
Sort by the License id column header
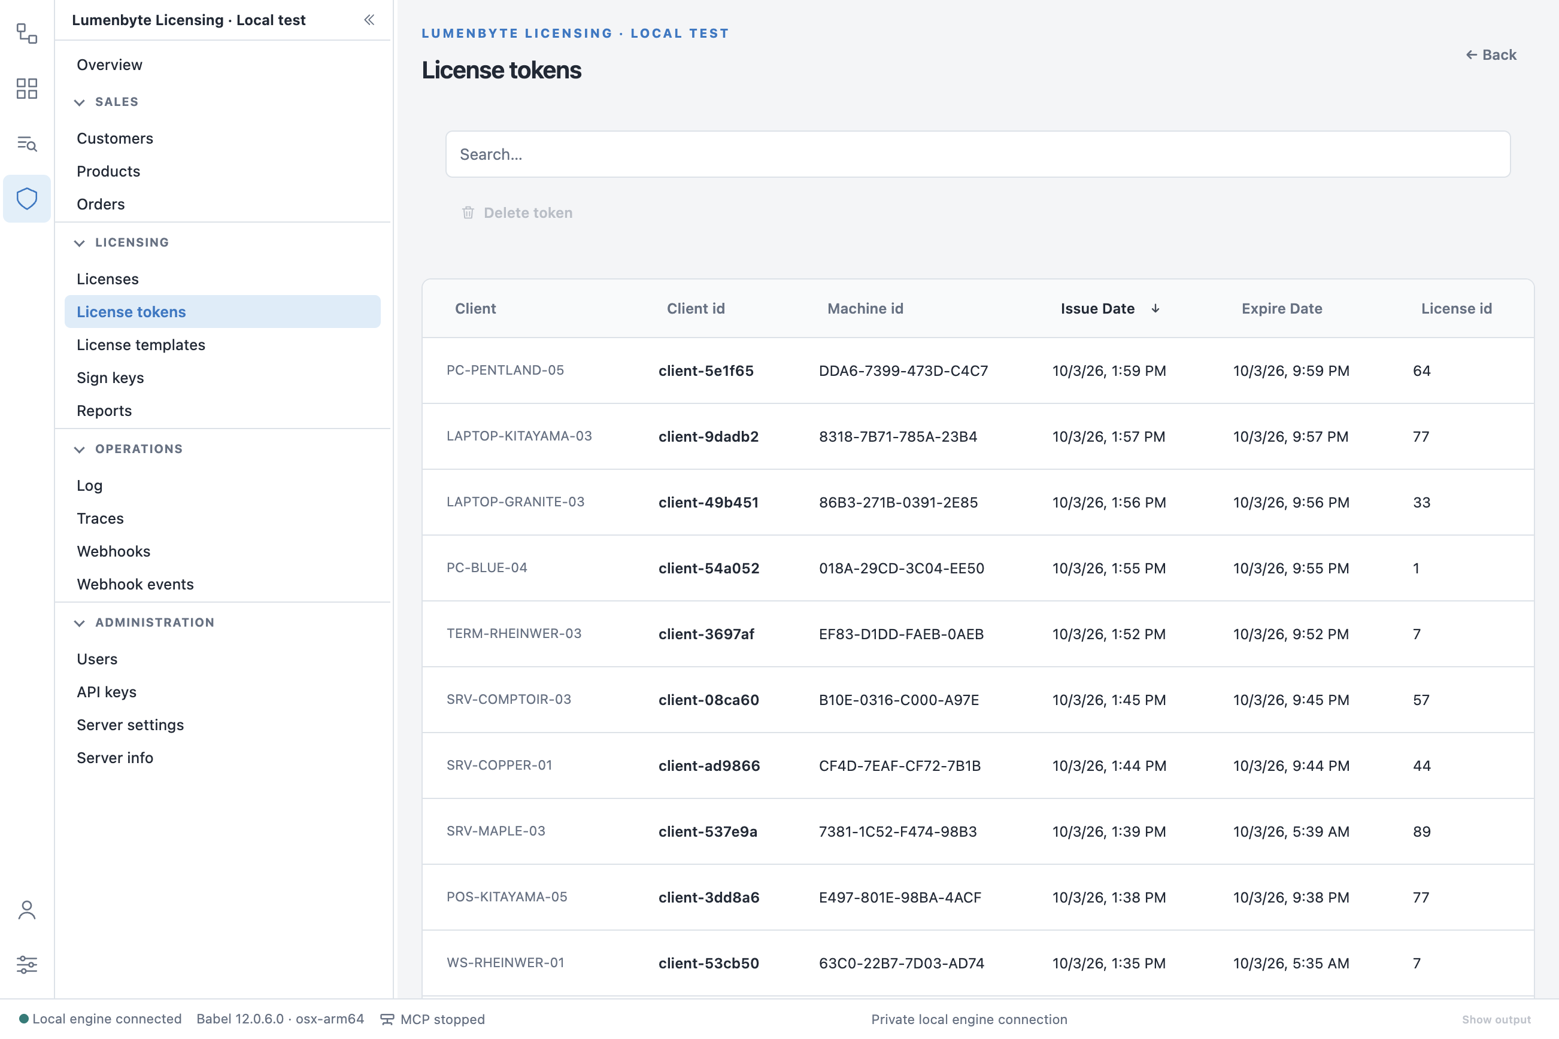pyautogui.click(x=1456, y=309)
